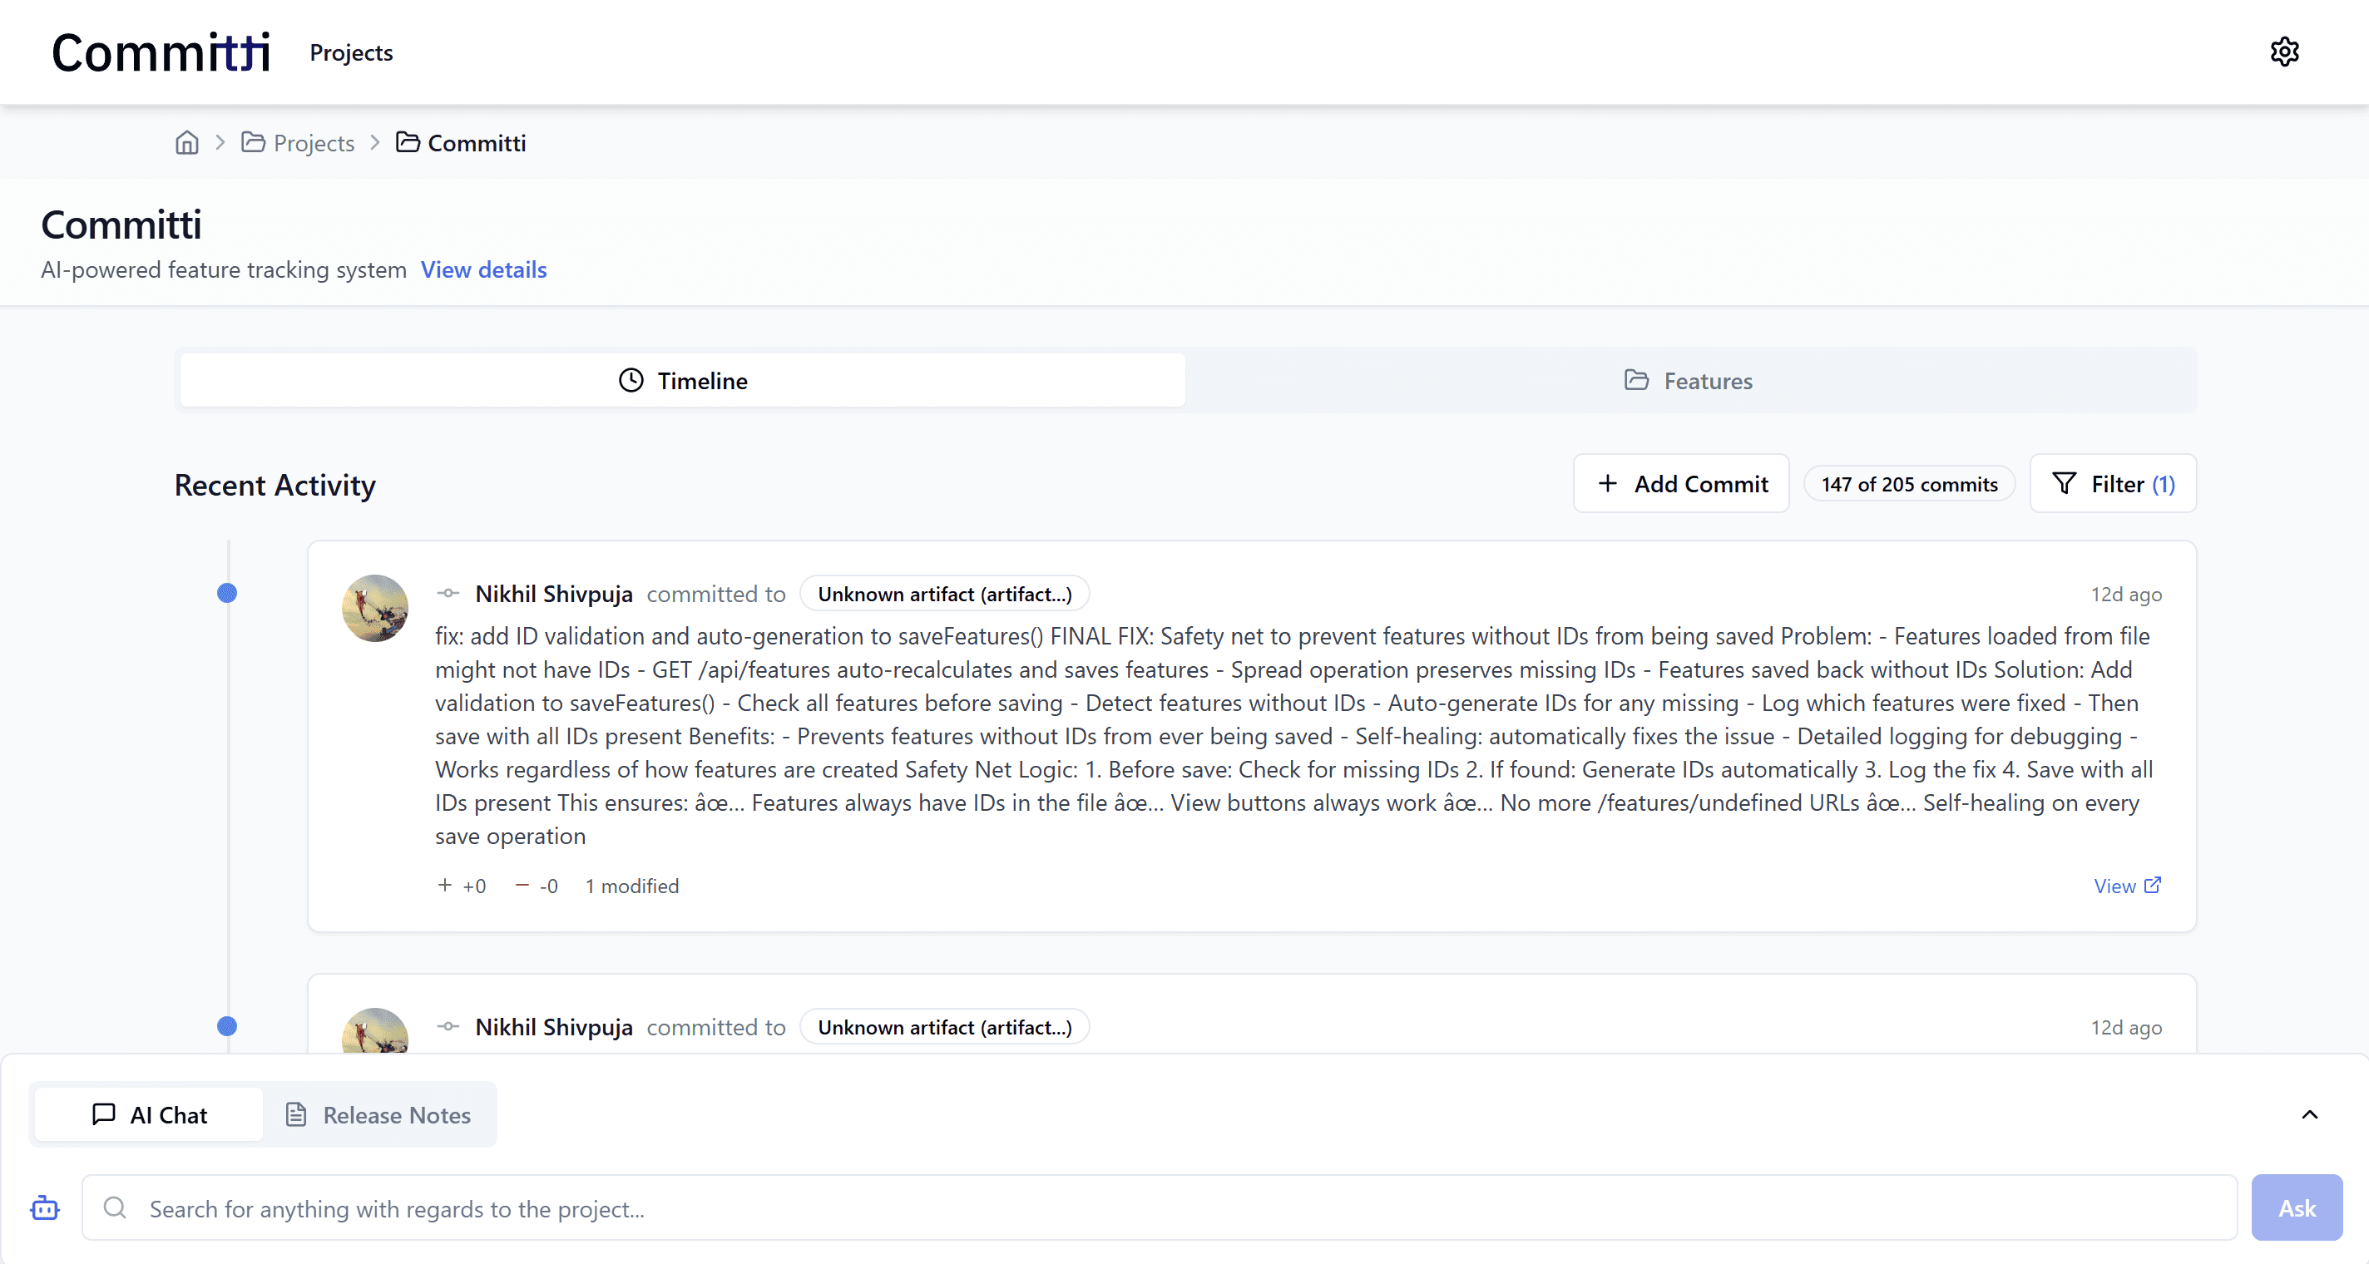
Task: Collapse the AI chat panel with chevron
Action: (2309, 1114)
